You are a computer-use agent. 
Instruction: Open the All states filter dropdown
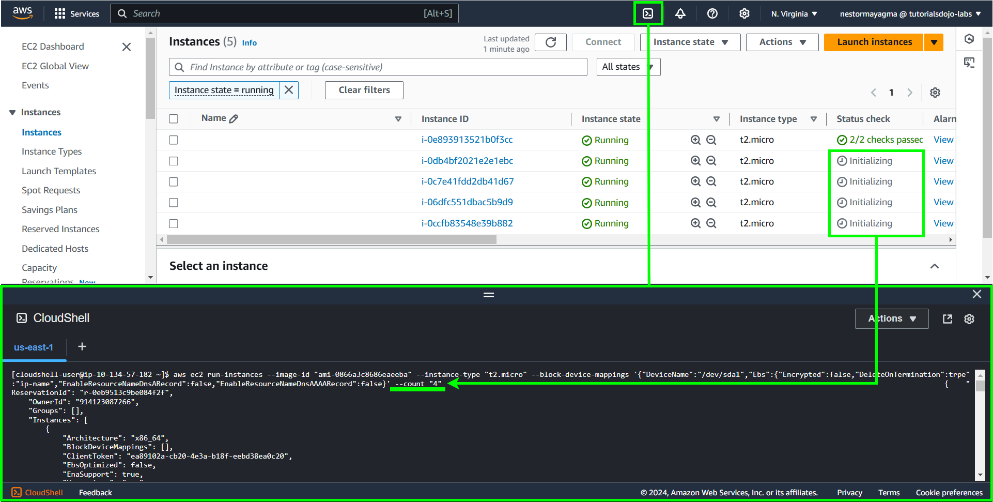[628, 67]
